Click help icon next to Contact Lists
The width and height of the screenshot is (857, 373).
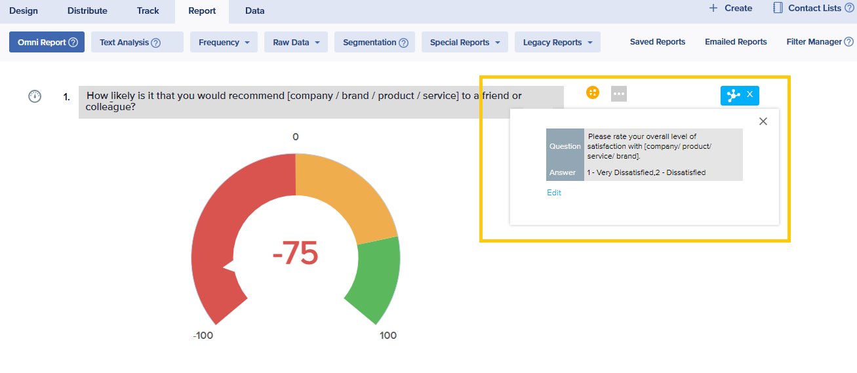850,8
